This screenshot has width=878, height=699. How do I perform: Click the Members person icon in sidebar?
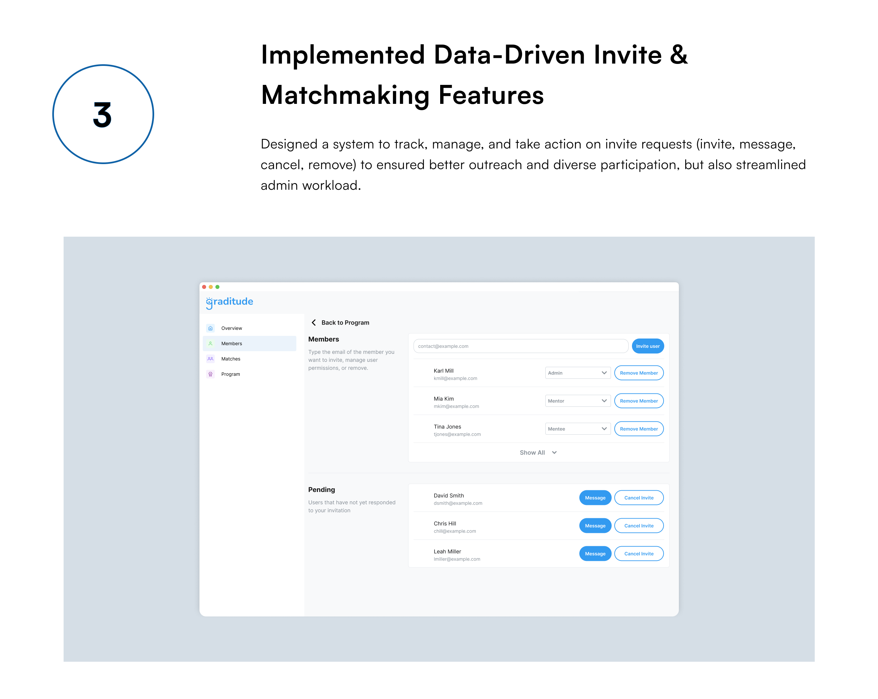click(x=210, y=344)
